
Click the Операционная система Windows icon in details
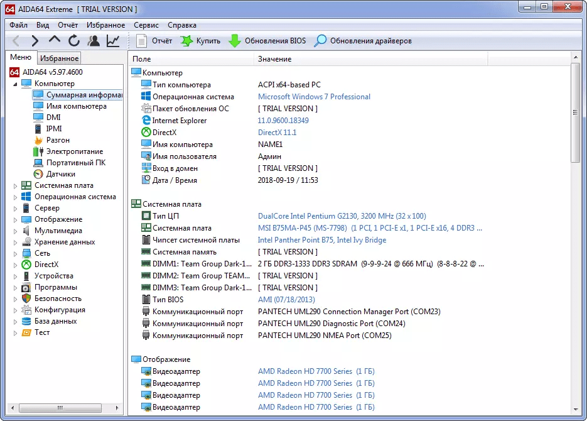[146, 96]
